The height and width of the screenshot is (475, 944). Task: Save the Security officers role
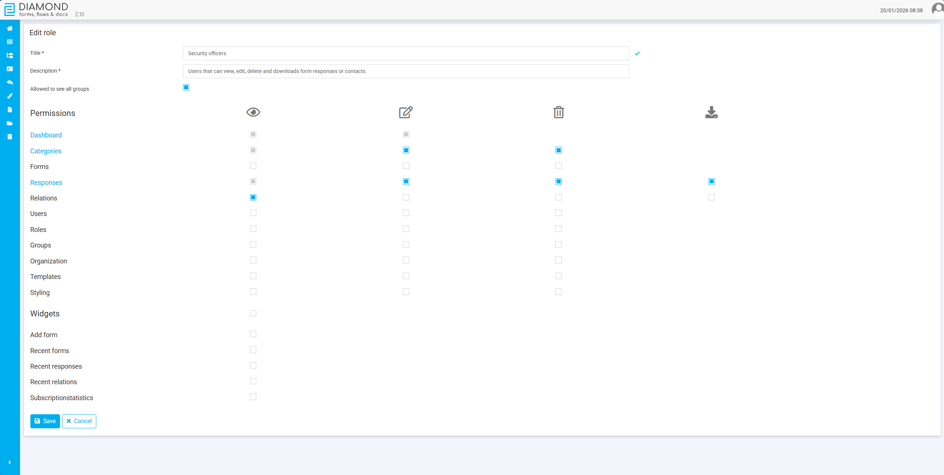pyautogui.click(x=45, y=421)
